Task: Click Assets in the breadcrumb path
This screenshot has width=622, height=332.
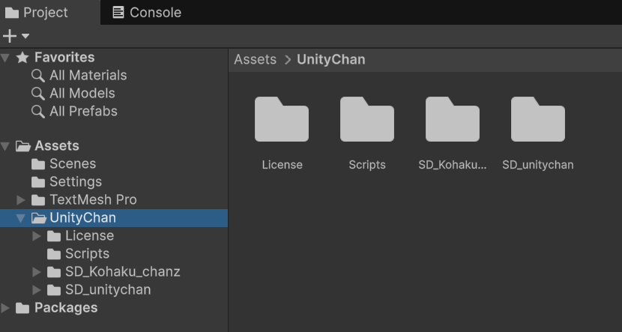Action: point(255,59)
